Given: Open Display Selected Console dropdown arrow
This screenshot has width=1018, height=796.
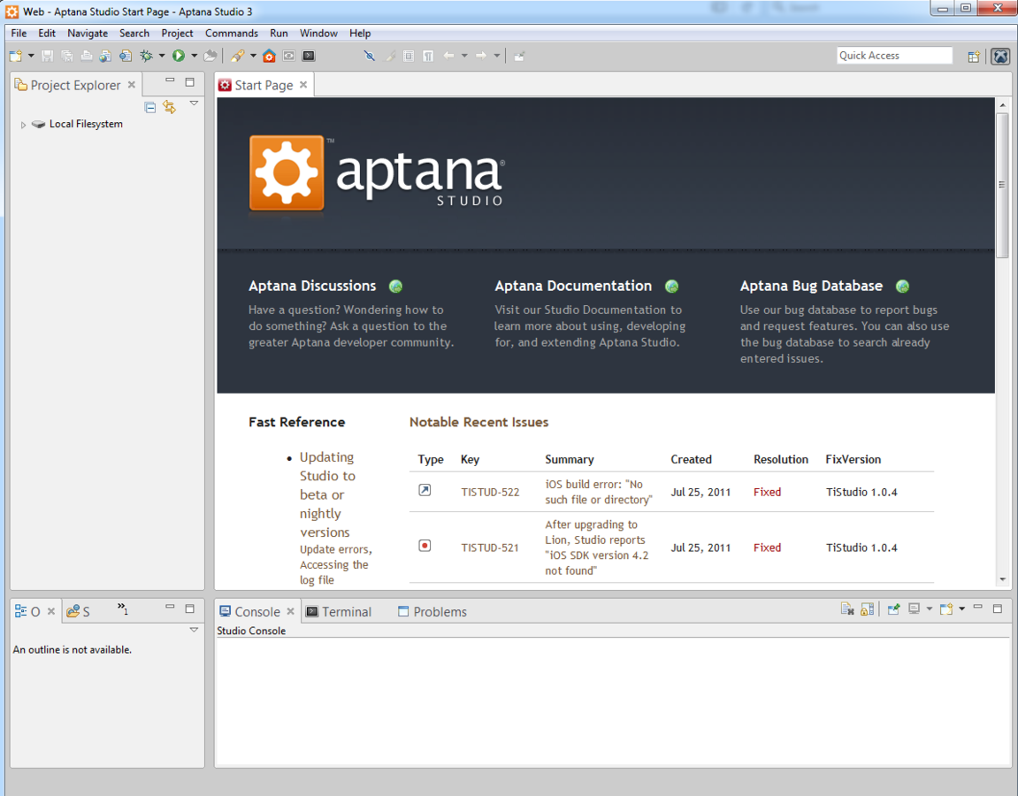Looking at the screenshot, I should (929, 609).
